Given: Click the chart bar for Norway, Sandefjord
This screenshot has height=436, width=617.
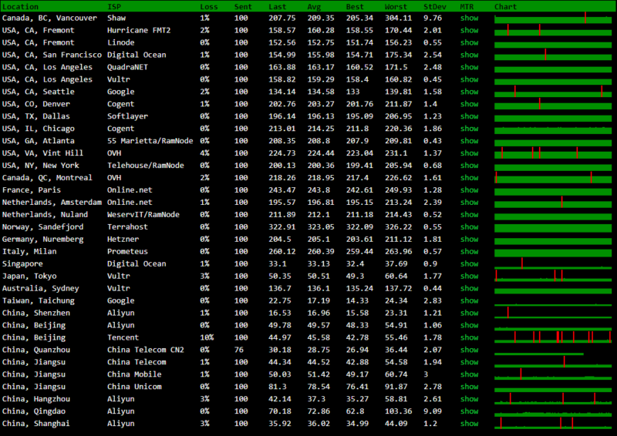Looking at the screenshot, I should click(x=552, y=227).
